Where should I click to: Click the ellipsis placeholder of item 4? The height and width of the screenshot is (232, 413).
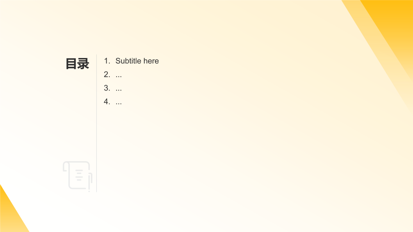(x=119, y=103)
